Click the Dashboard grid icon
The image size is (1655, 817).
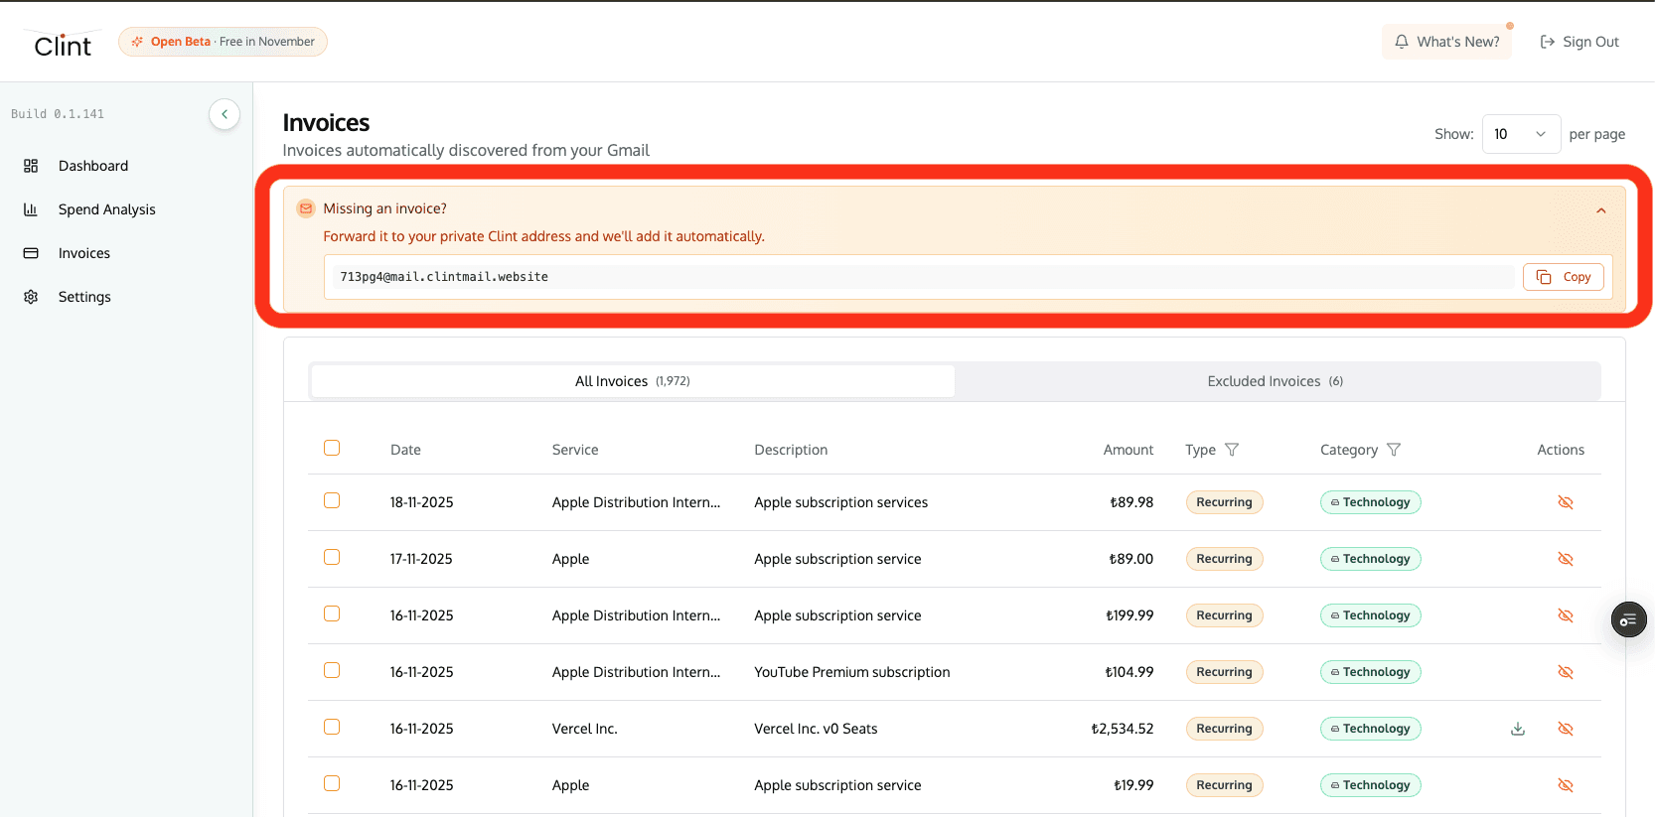click(x=31, y=166)
